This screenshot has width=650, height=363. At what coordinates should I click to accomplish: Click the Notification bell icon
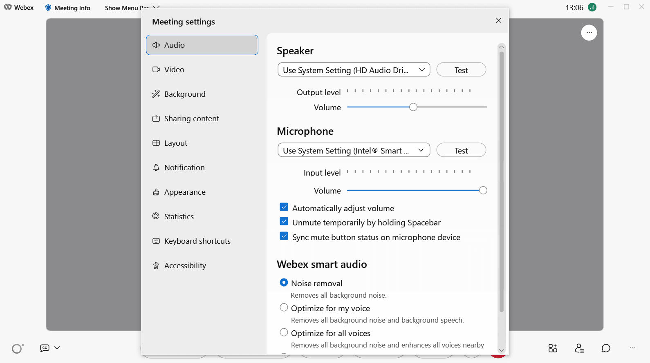pyautogui.click(x=156, y=167)
